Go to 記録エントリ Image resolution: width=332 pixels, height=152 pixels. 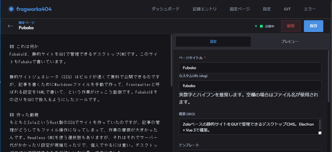point(205,9)
